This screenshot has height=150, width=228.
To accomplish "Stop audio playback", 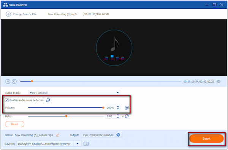I will coord(14,81).
